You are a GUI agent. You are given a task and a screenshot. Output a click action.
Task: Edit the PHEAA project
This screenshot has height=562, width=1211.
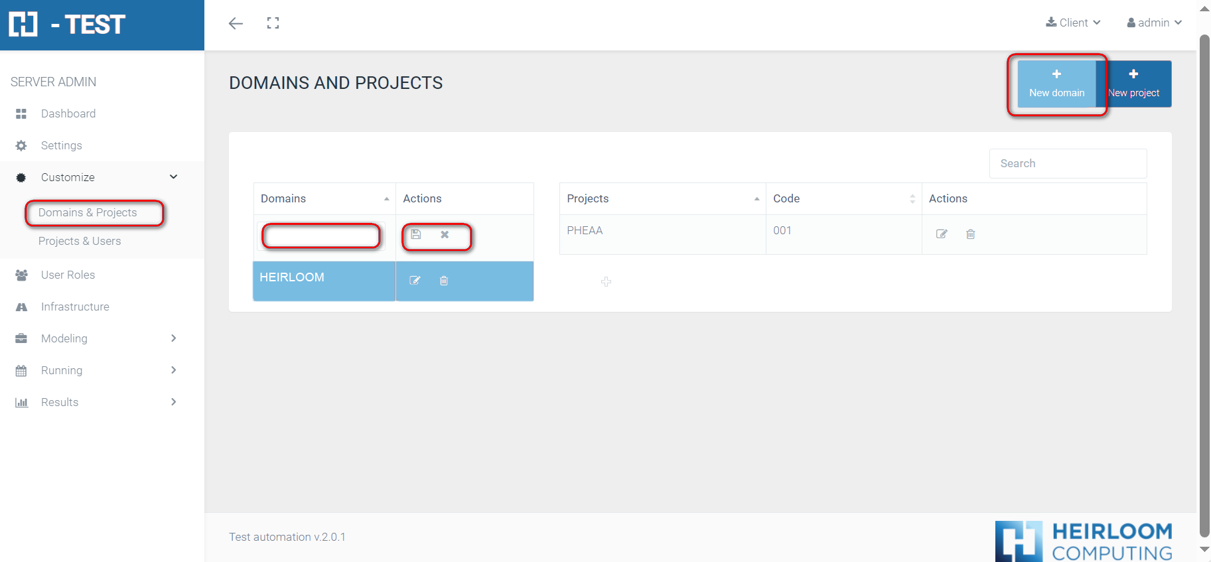(x=941, y=234)
